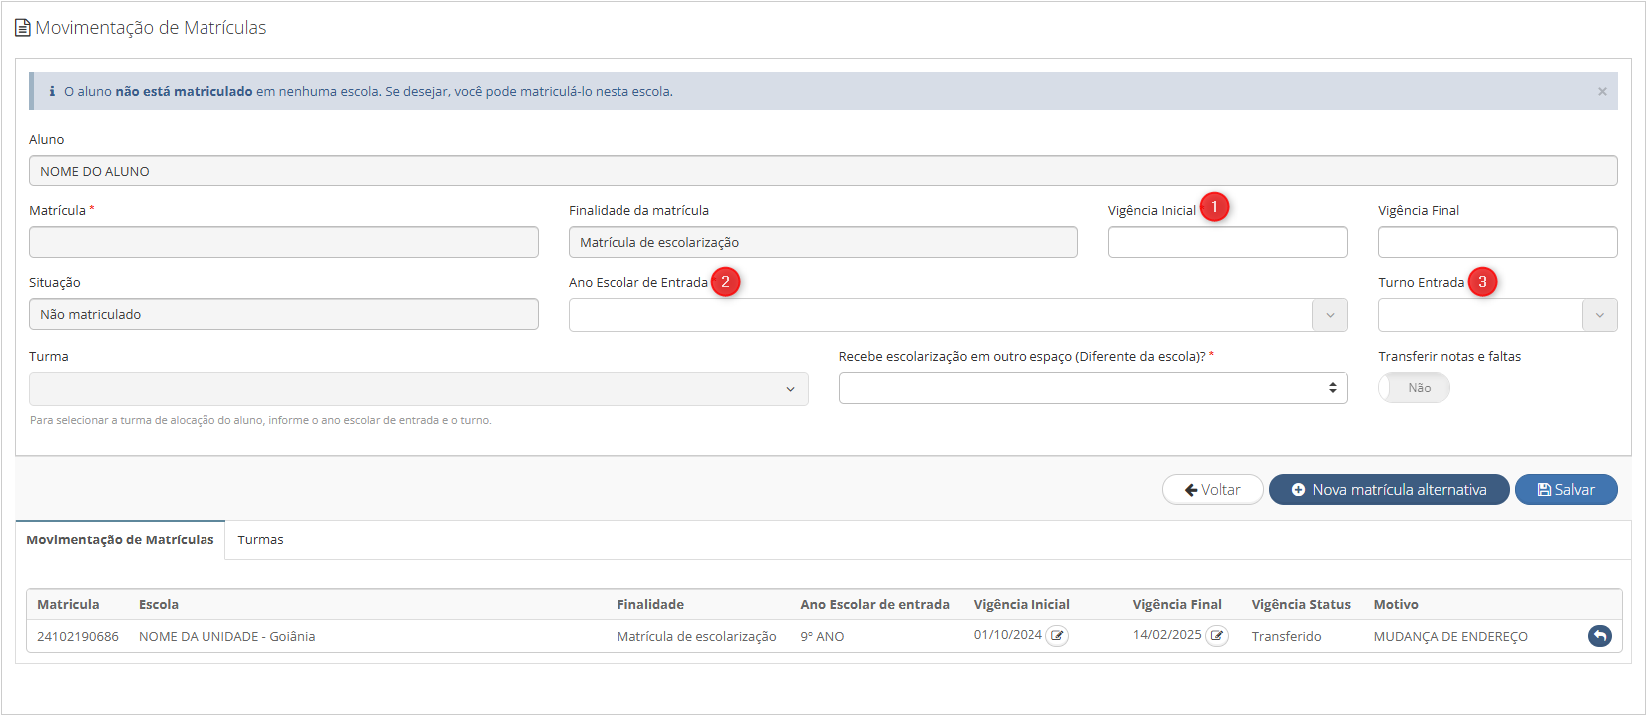Switch to the Turmas tab
This screenshot has height=716, width=1647.
click(260, 539)
